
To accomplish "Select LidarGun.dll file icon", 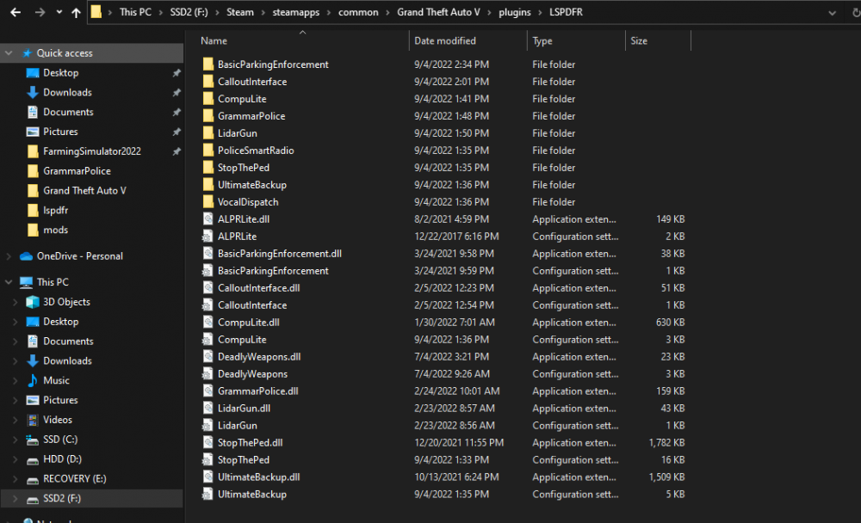I will point(208,409).
